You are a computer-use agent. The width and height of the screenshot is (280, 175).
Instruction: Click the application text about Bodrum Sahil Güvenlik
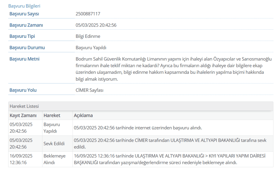click(x=174, y=69)
